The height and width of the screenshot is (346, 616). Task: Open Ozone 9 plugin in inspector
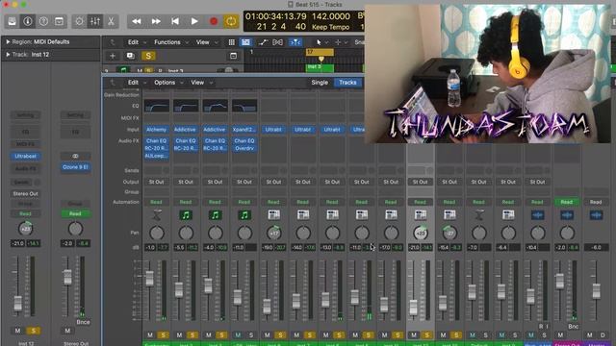point(75,167)
